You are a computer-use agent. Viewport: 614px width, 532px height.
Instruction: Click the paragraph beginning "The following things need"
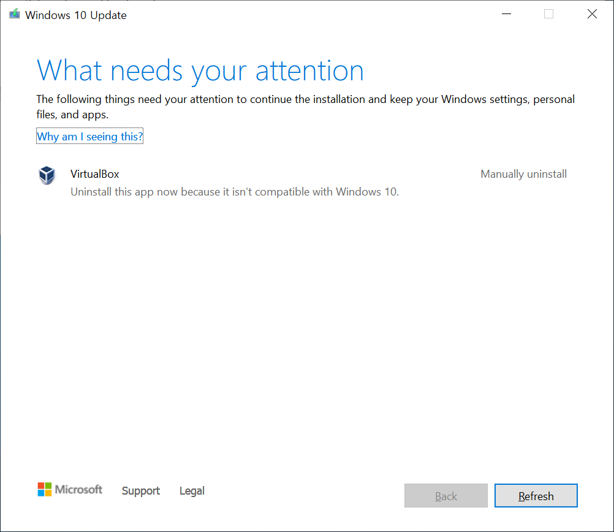point(305,107)
